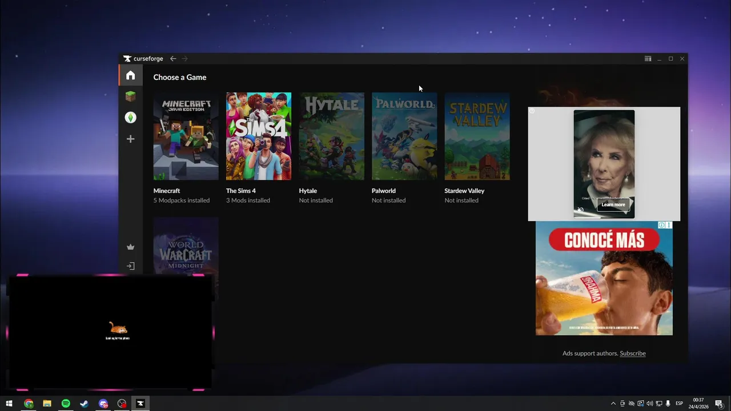Click the ad info icon on the Brahma banner

click(661, 225)
